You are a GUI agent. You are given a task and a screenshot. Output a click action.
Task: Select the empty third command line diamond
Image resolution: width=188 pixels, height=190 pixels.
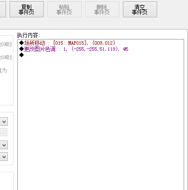coord(21,55)
